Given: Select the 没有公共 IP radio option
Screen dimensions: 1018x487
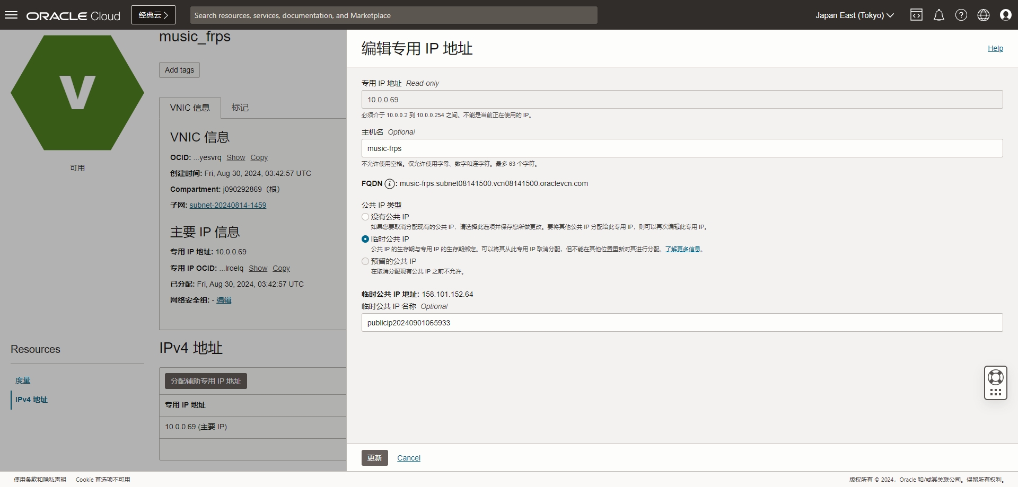Looking at the screenshot, I should tap(365, 217).
